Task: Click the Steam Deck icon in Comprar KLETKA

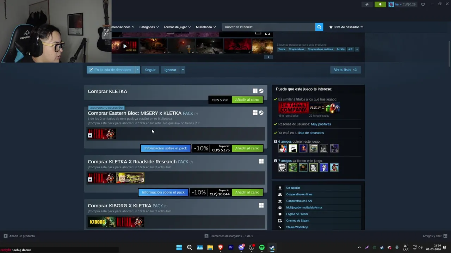Action: click(x=261, y=91)
